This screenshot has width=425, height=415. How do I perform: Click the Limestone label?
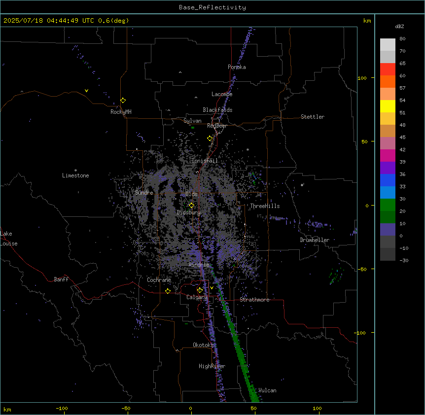(75, 175)
